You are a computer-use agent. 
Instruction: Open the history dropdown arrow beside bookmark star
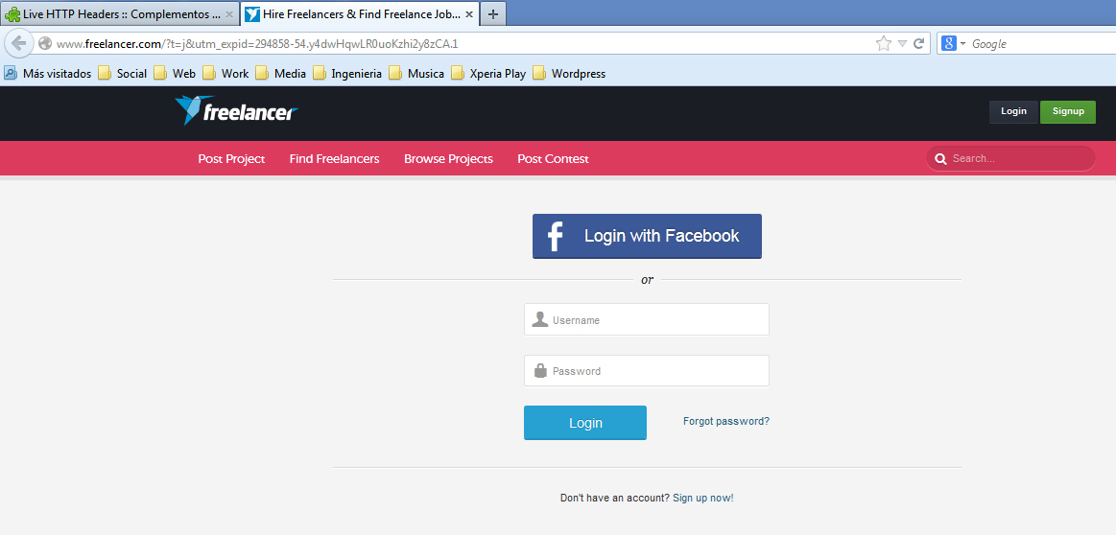(902, 43)
